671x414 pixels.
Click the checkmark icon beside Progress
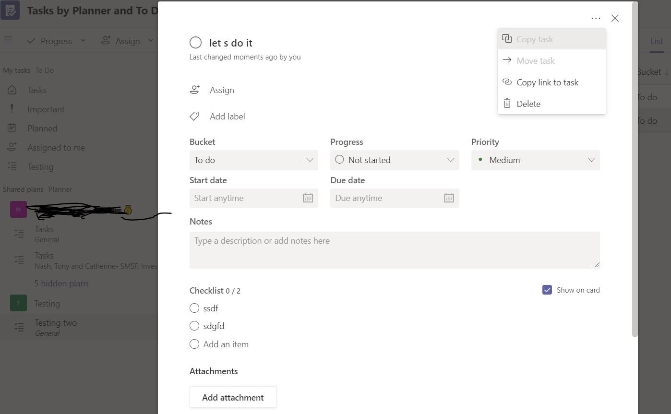(x=31, y=41)
